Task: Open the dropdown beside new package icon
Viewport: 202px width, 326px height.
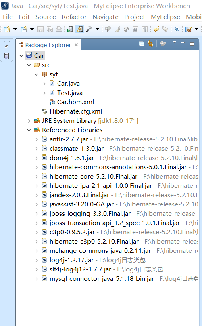Action: (196, 29)
